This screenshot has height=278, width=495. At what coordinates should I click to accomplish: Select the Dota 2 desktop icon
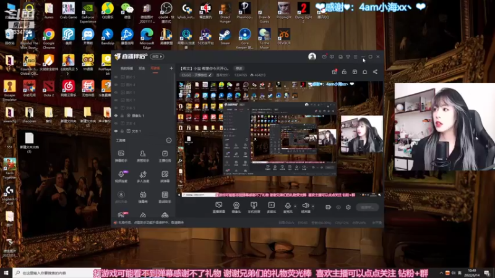coord(49,88)
